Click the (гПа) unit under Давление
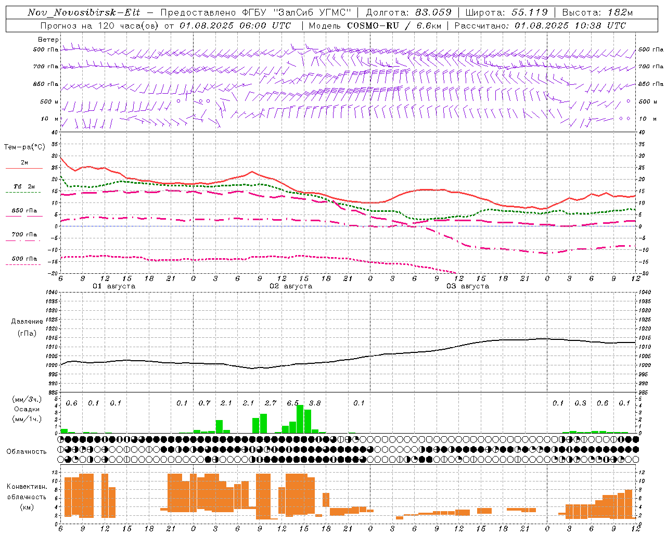Image resolution: width=666 pixels, height=533 pixels. click(x=27, y=334)
